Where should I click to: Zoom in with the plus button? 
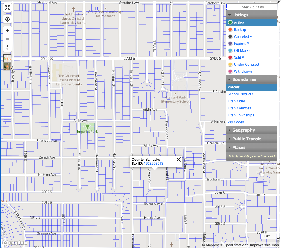coord(7,30)
